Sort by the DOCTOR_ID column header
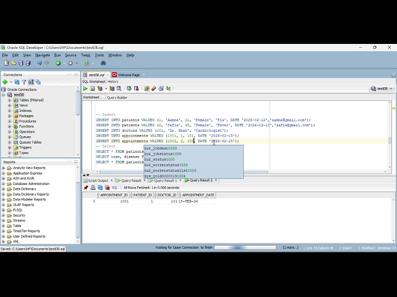 tap(166, 195)
